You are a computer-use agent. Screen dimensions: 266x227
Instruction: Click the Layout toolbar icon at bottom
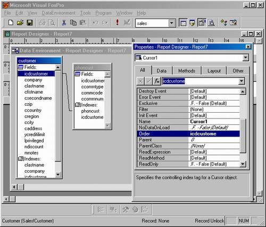click(x=145, y=209)
